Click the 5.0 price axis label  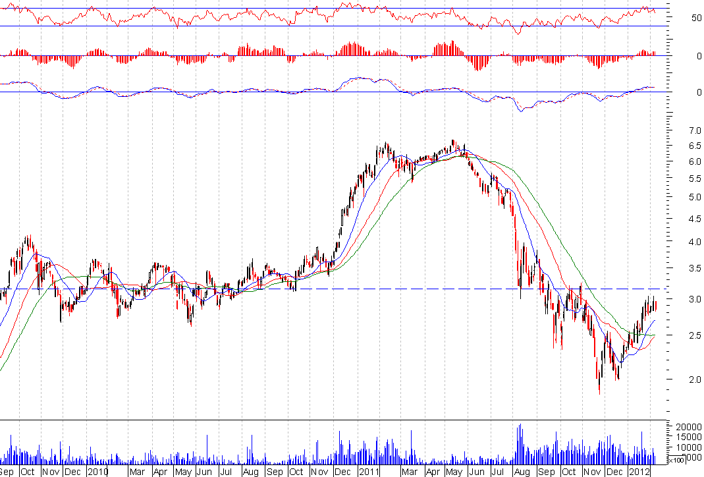tap(695, 197)
